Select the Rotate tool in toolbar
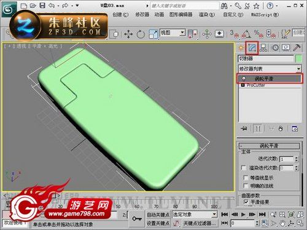 click(x=141, y=34)
